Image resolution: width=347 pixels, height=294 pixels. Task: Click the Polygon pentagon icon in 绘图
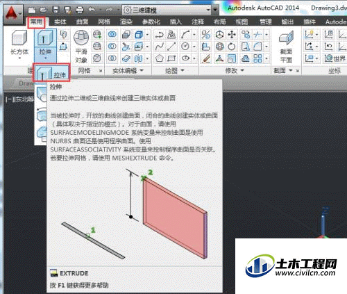tap(160, 58)
